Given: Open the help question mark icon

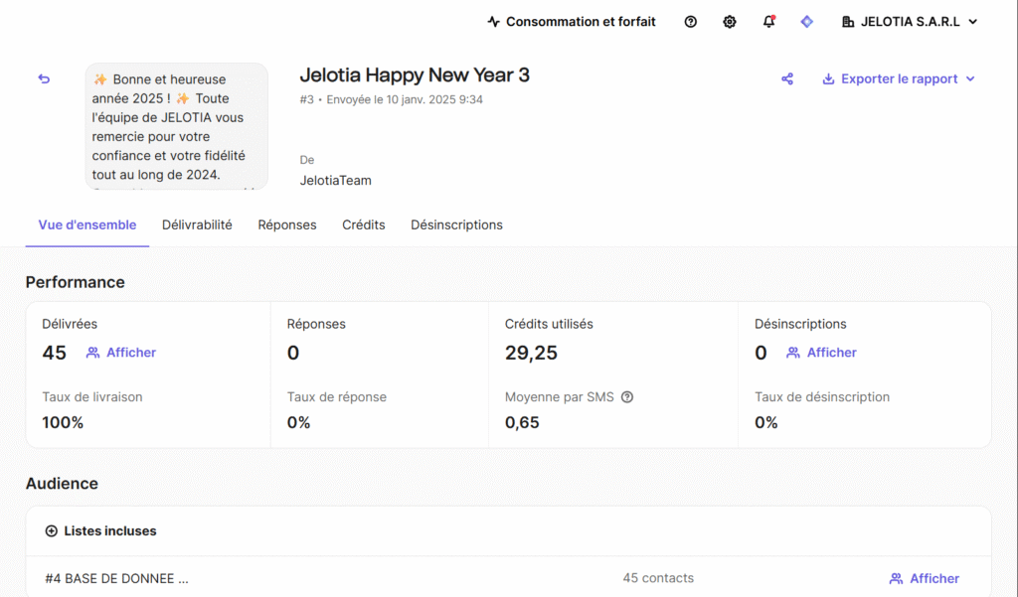Looking at the screenshot, I should click(x=691, y=22).
